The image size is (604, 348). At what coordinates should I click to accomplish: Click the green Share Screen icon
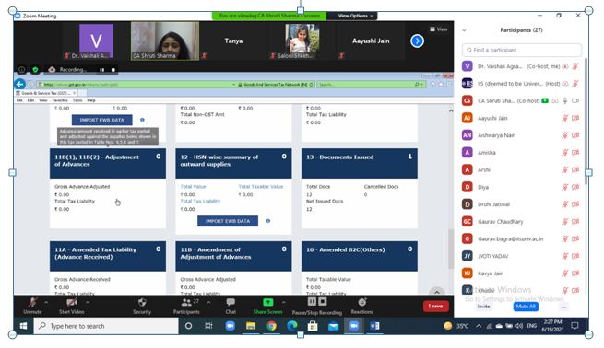[267, 302]
